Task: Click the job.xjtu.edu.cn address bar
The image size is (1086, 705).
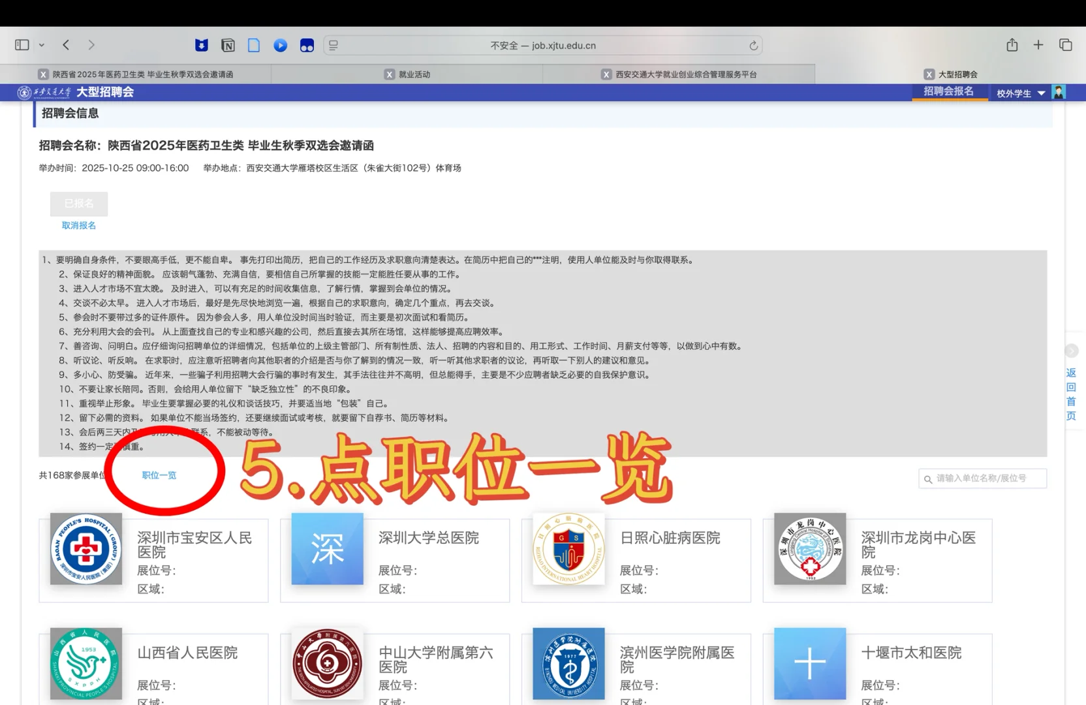Action: click(543, 45)
